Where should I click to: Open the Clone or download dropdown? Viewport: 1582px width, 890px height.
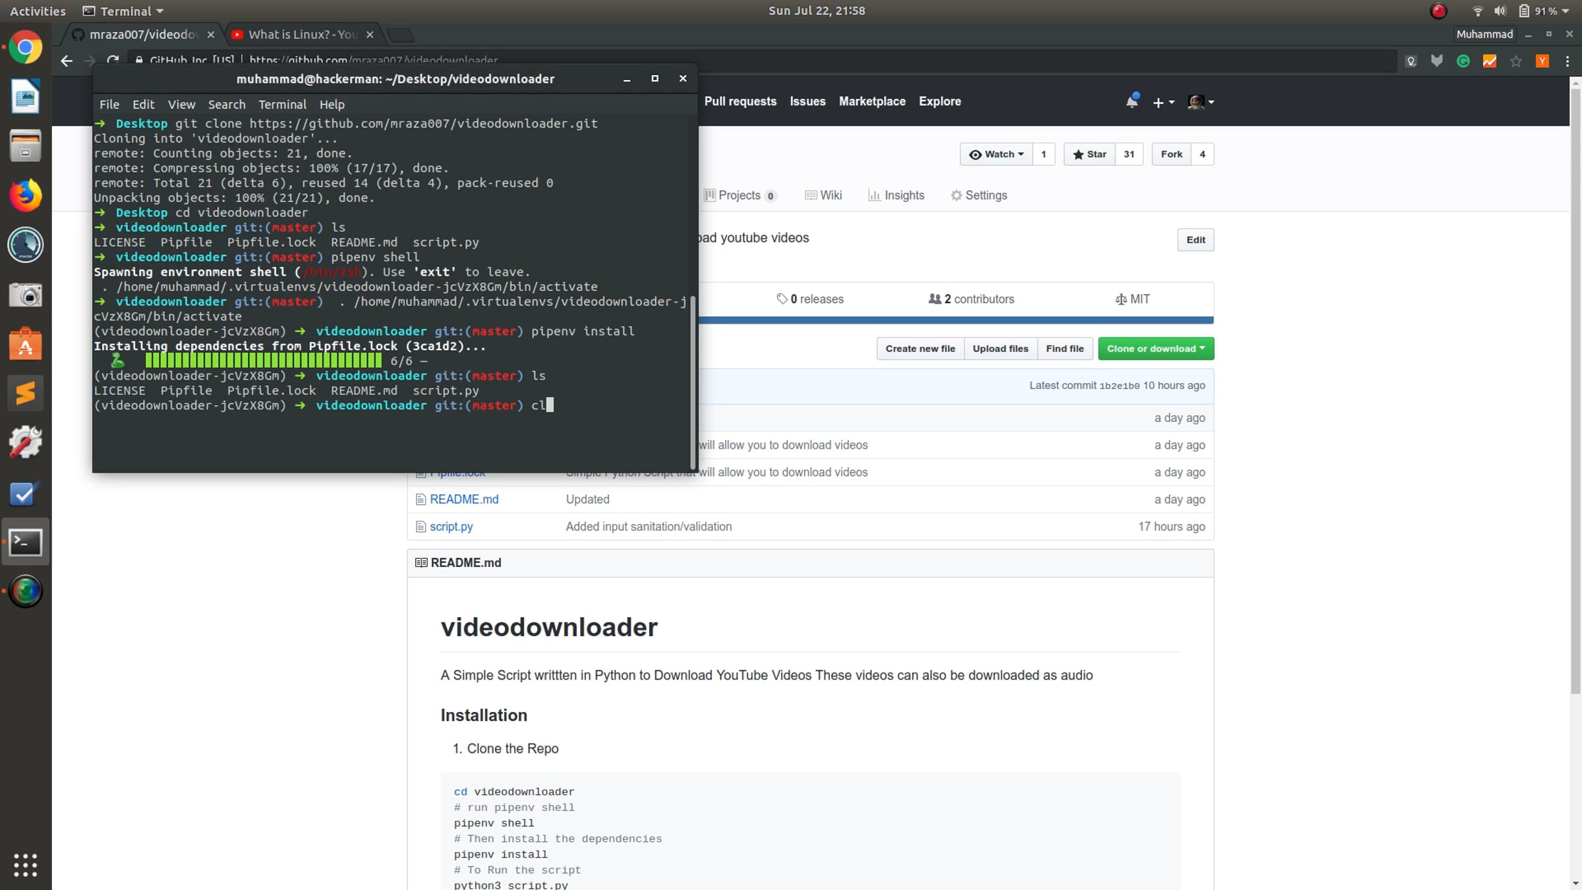1156,349
